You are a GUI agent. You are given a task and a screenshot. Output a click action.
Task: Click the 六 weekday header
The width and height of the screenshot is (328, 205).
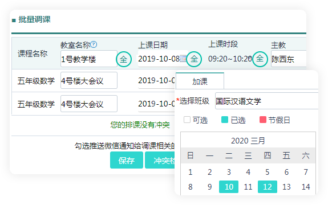[306, 155]
